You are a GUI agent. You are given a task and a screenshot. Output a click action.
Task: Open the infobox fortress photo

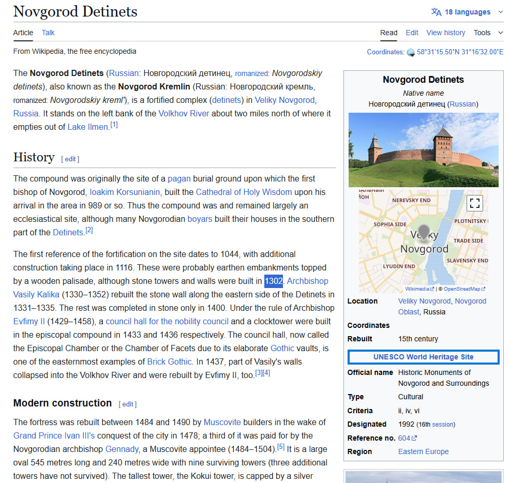[x=424, y=150]
